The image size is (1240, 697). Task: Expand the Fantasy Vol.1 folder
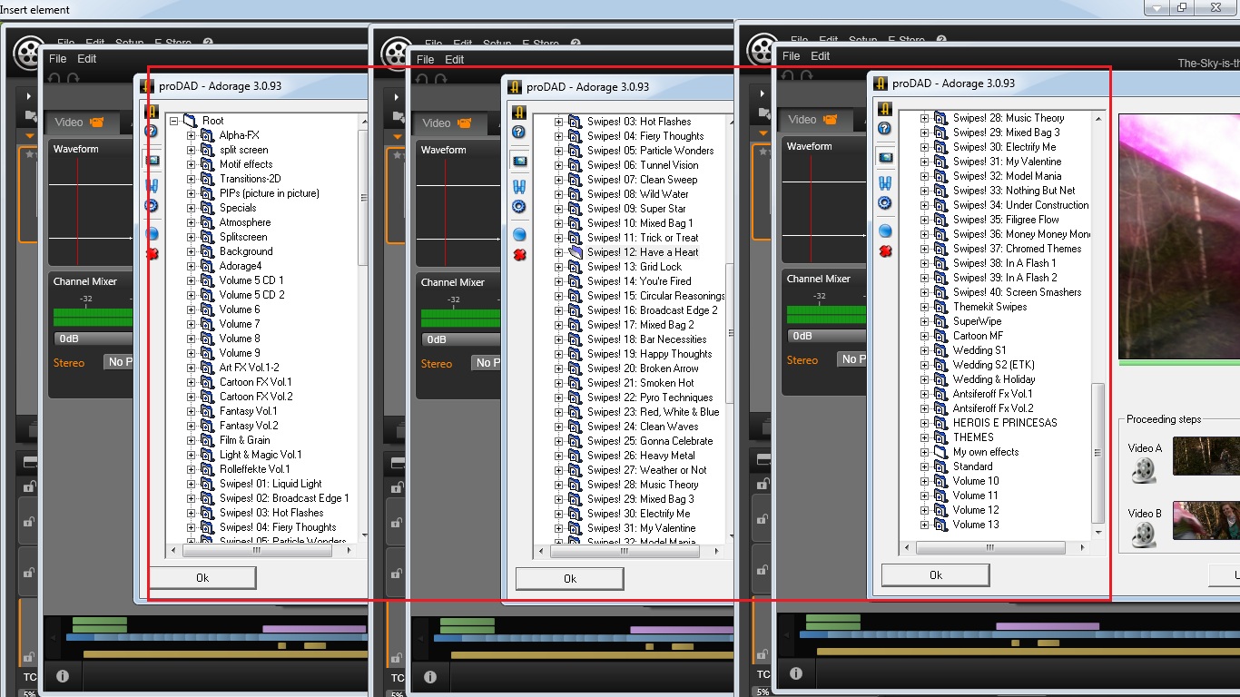pos(192,411)
